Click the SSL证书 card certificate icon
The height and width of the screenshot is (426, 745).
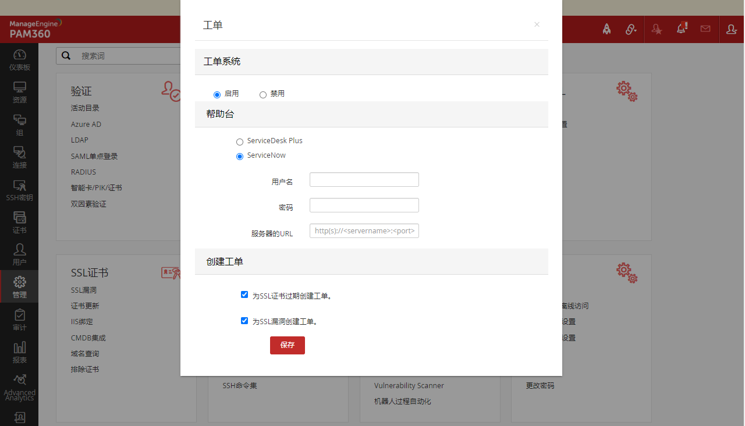click(x=171, y=273)
